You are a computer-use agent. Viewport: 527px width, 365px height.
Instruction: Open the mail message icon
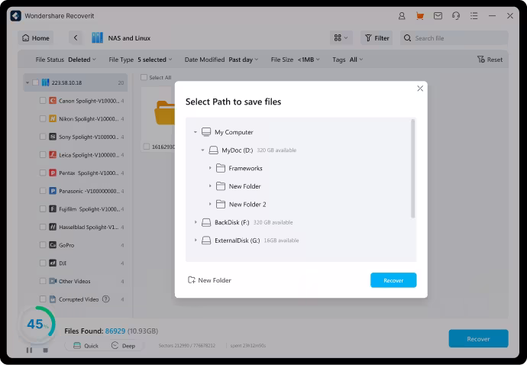coord(438,15)
